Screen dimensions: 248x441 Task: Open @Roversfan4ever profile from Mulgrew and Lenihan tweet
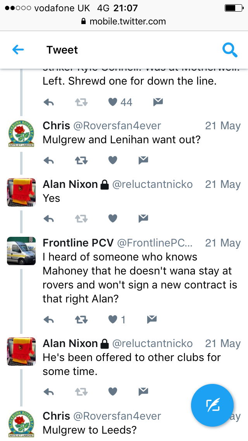point(117,125)
